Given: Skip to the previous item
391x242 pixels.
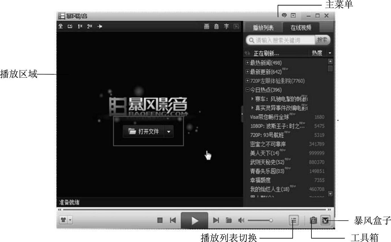Looking at the screenshot, I should coord(173,220).
